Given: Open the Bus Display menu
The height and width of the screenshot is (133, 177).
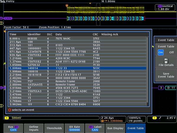Looking at the screenshot, I should pyautogui.click(x=115, y=128).
